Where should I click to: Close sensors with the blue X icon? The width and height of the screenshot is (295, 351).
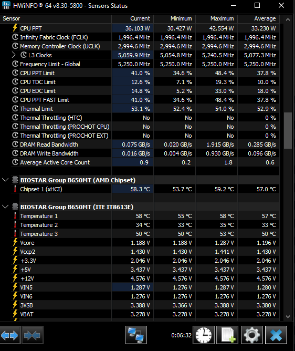[276, 335]
